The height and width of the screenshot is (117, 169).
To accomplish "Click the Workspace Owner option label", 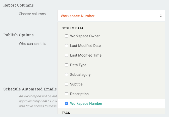I will (85, 36).
